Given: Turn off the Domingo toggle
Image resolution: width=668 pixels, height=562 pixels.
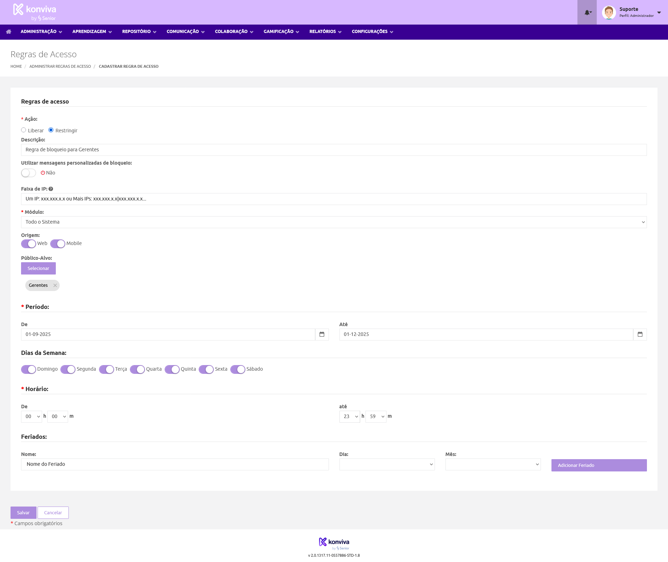Looking at the screenshot, I should (x=28, y=369).
